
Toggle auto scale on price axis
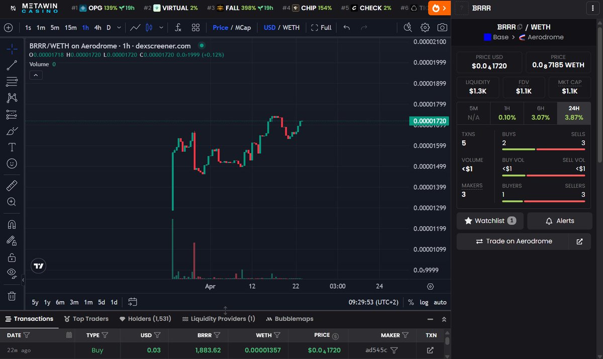click(440, 302)
